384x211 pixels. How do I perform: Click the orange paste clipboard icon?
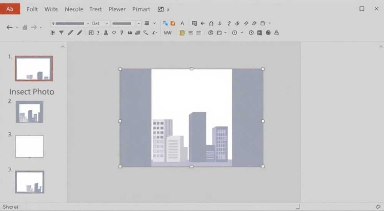(173, 23)
